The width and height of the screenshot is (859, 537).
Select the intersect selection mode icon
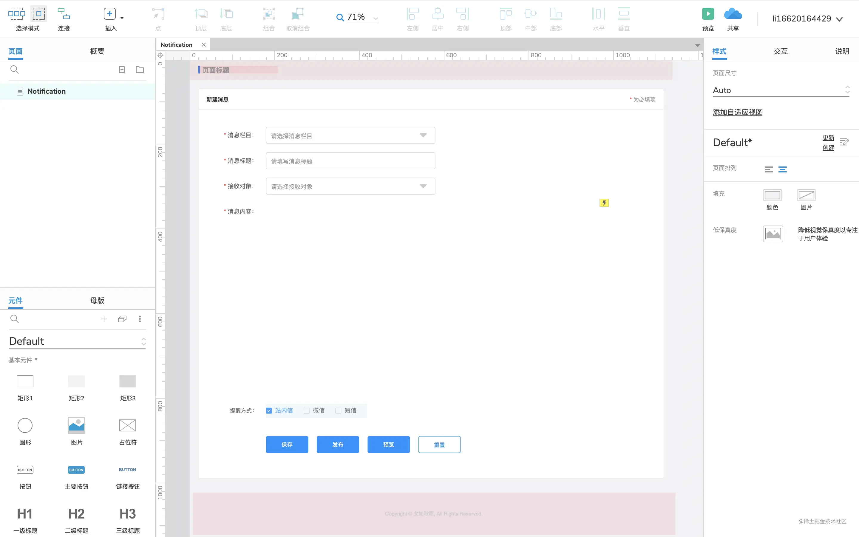click(17, 14)
